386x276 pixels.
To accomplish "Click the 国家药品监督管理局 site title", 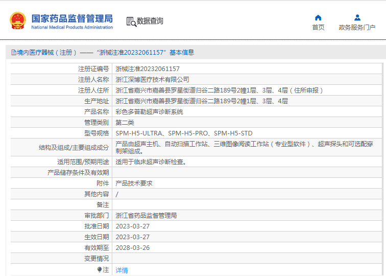I will [x=72, y=18].
